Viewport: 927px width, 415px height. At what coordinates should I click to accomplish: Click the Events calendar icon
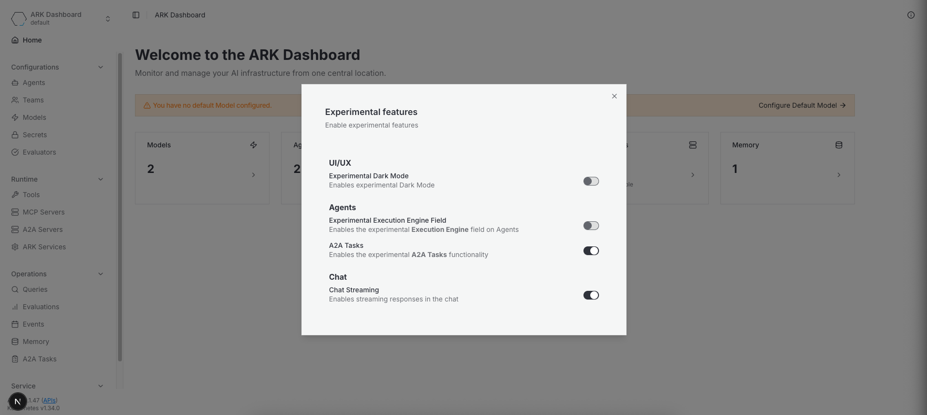(x=15, y=324)
